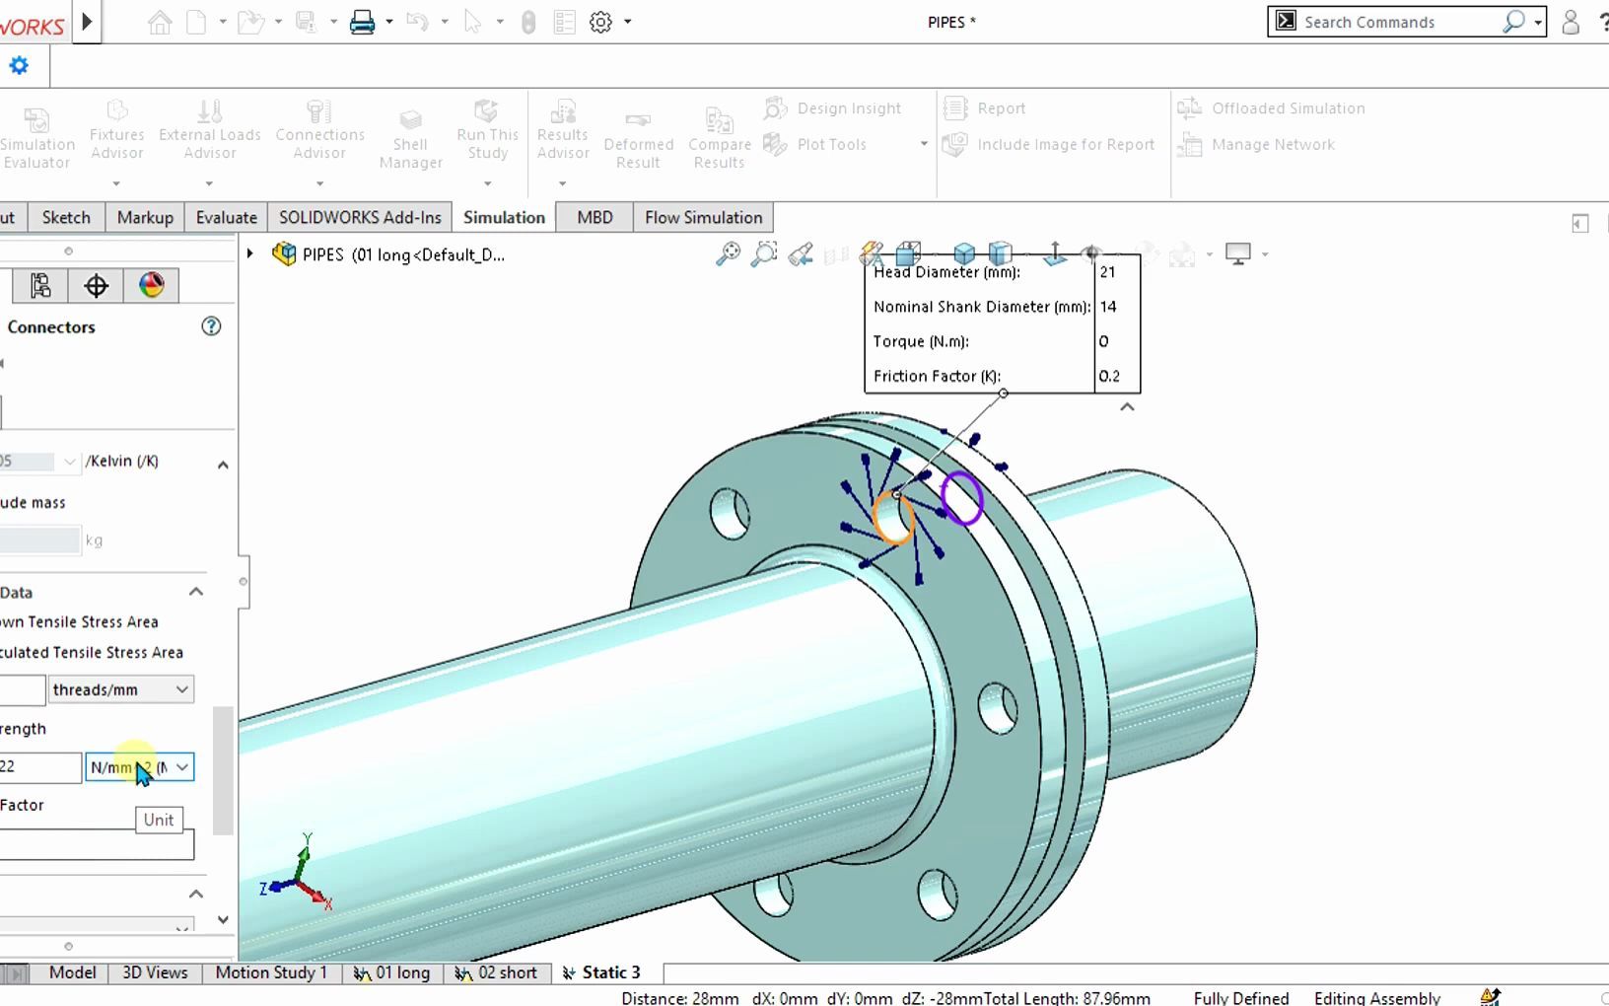Toggle Offloaded Simulation
This screenshot has height=1006, width=1609.
(x=1272, y=108)
